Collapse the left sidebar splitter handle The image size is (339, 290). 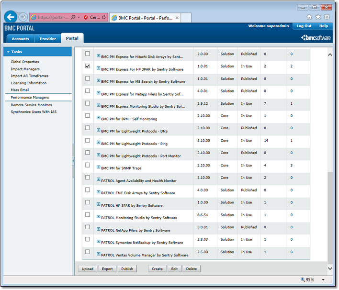73,161
